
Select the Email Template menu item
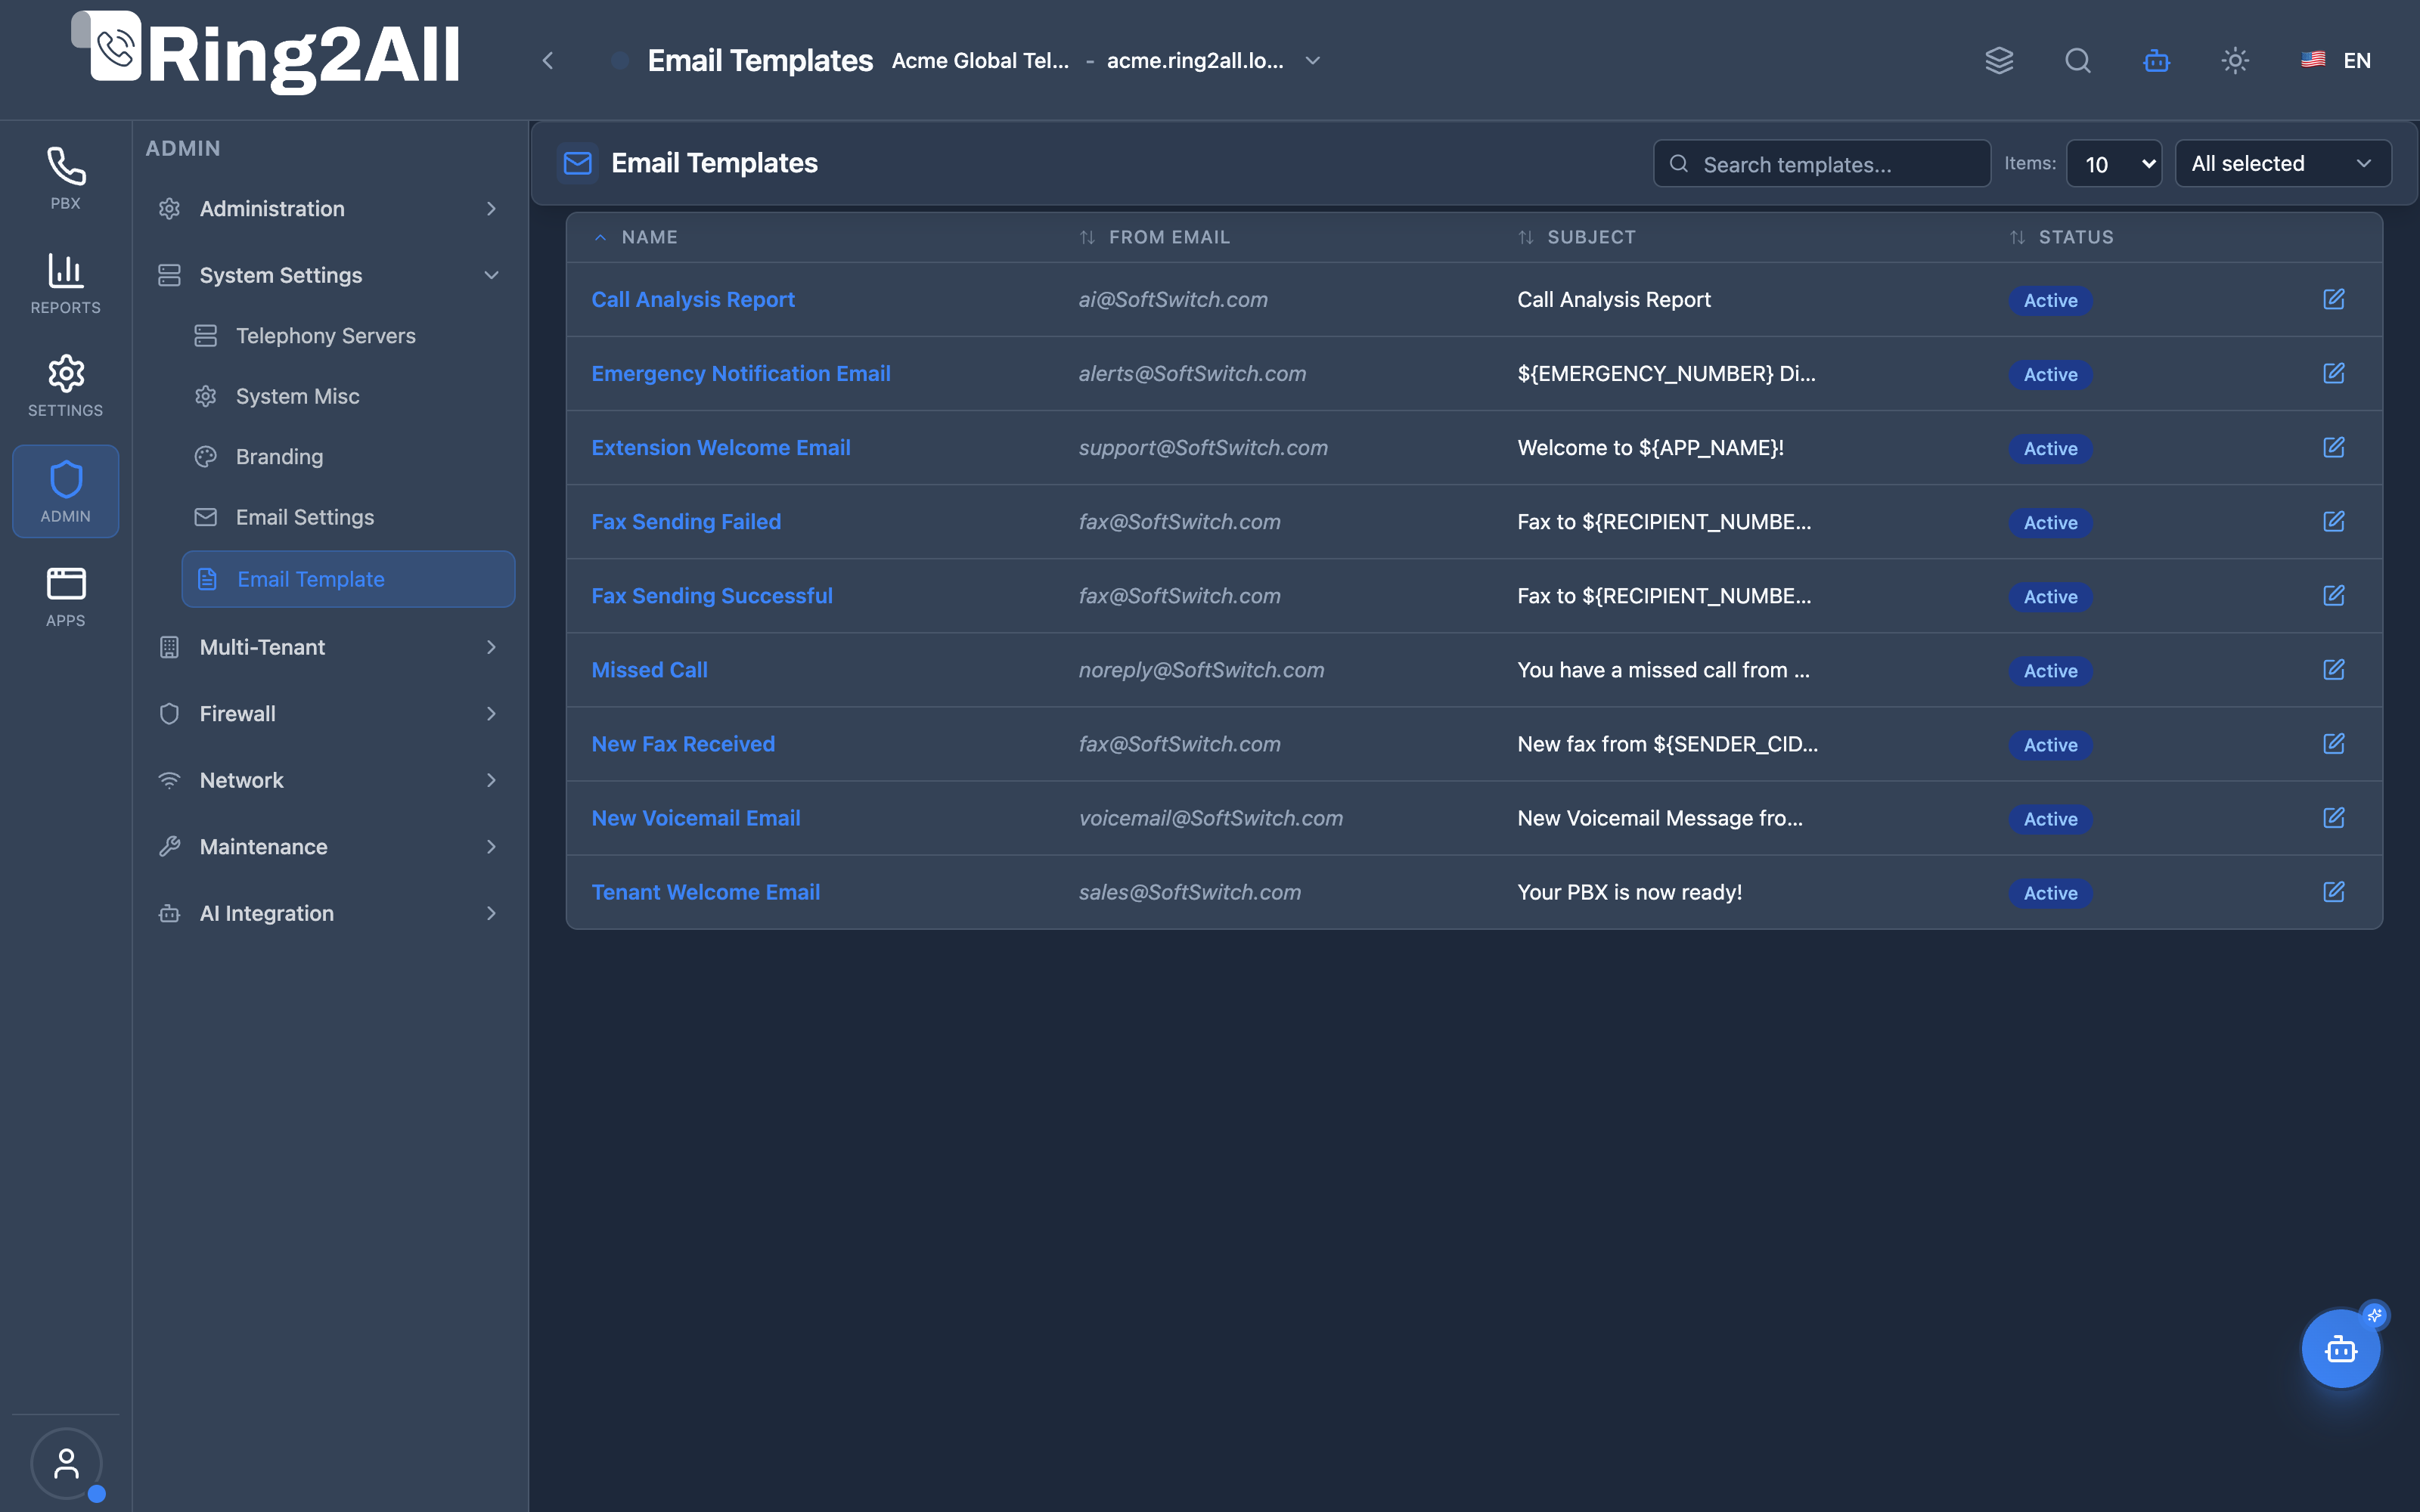pos(348,579)
